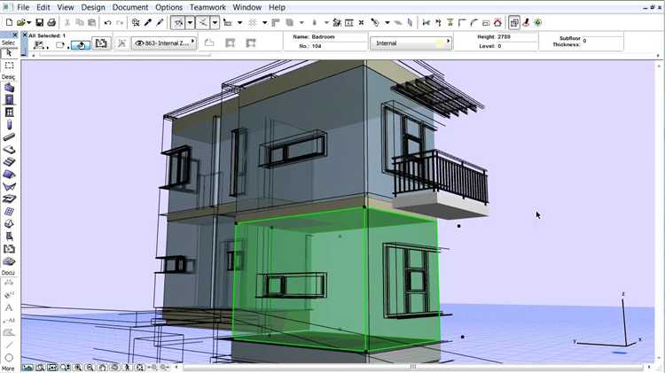
Task: Toggle the layer eye visibility icon
Action: coord(138,43)
